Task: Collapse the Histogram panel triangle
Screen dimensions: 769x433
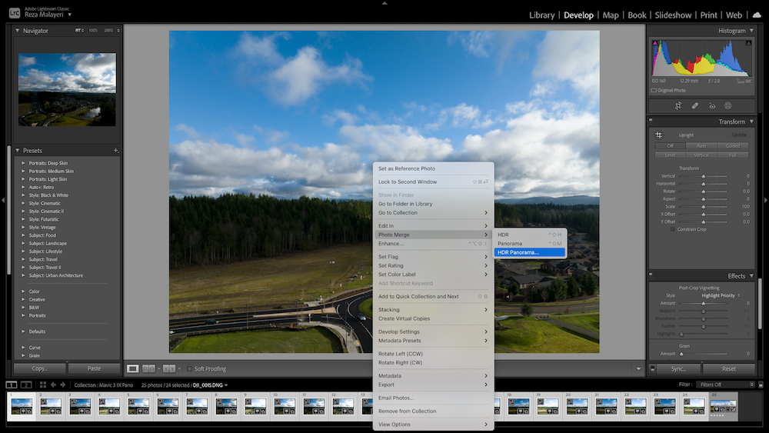Action: (x=751, y=31)
